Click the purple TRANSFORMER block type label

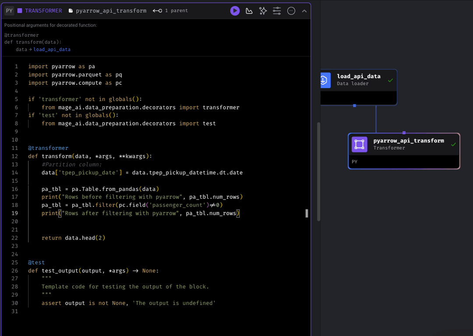coord(43,11)
